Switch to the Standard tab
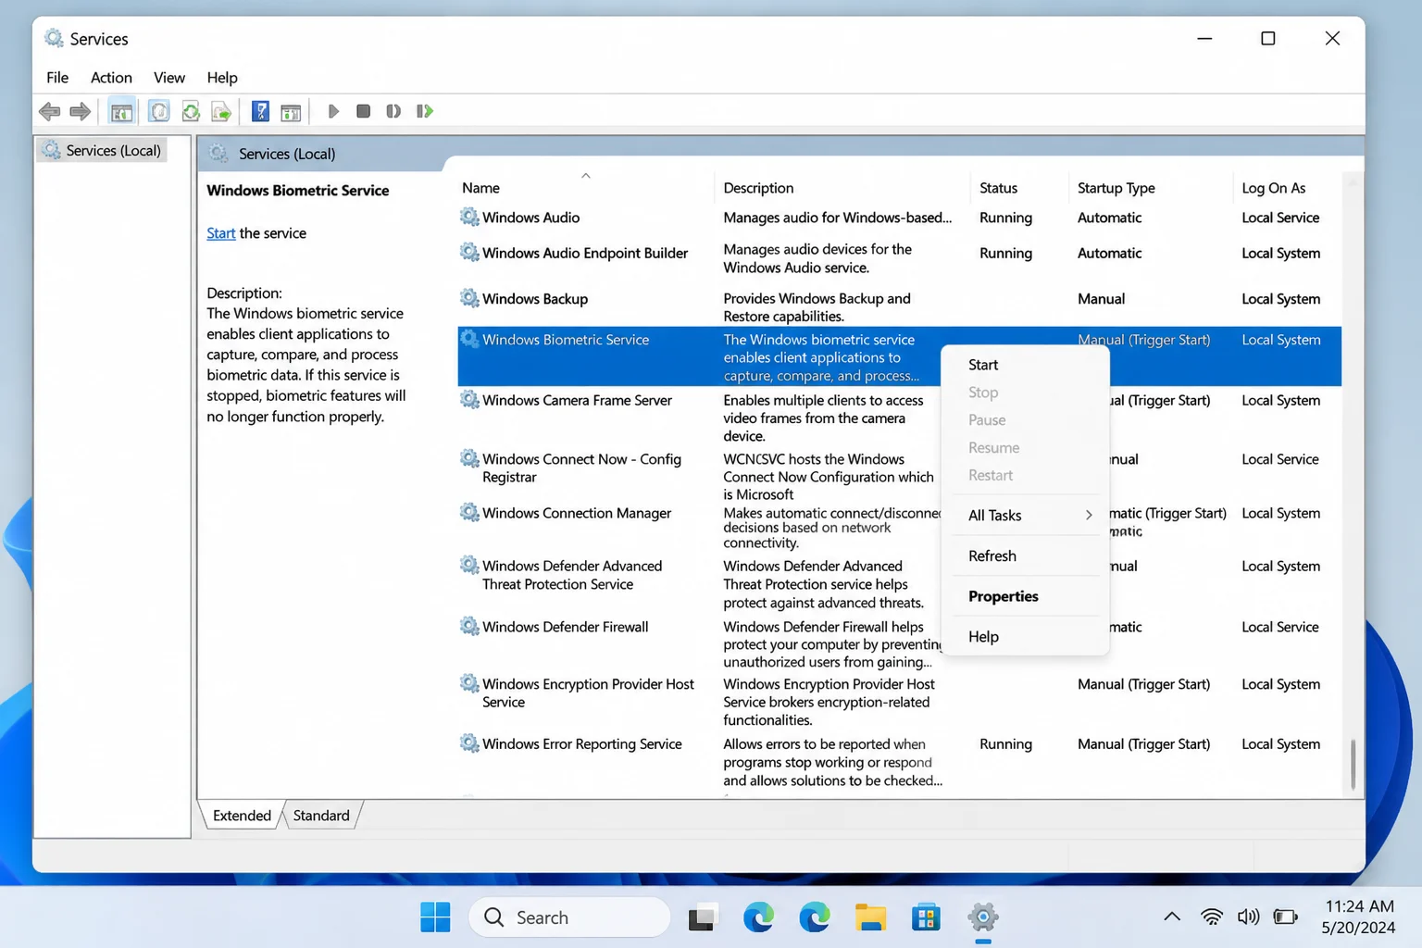The height and width of the screenshot is (948, 1422). 321,816
